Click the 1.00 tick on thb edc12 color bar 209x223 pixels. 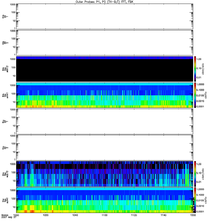click(x=199, y=59)
